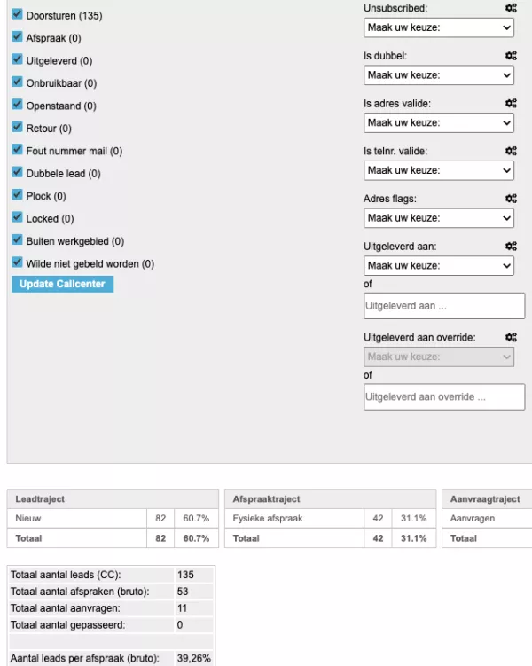Click gears icon next to Unsubscribed
The width and height of the screenshot is (532, 666).
click(511, 8)
